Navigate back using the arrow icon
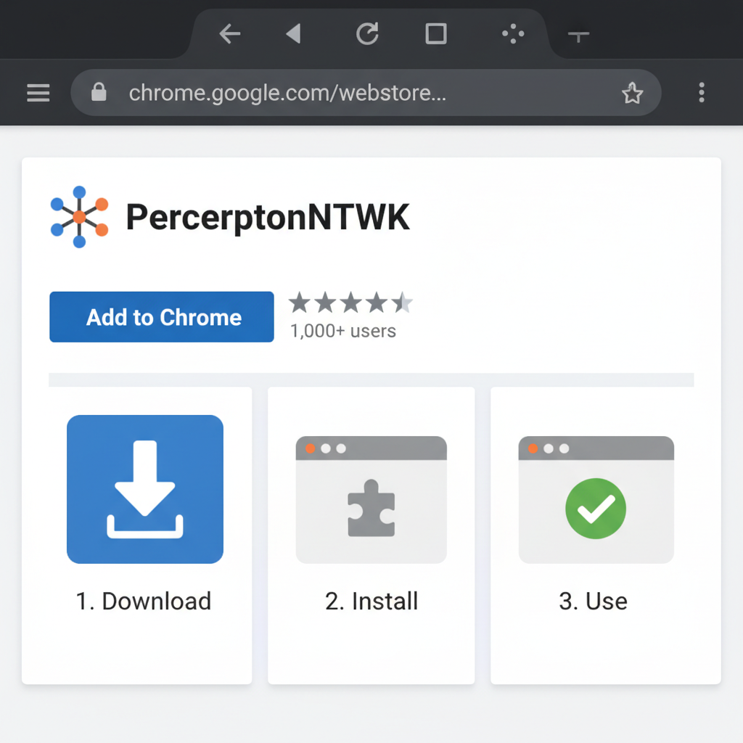The height and width of the screenshot is (743, 743). [x=229, y=33]
